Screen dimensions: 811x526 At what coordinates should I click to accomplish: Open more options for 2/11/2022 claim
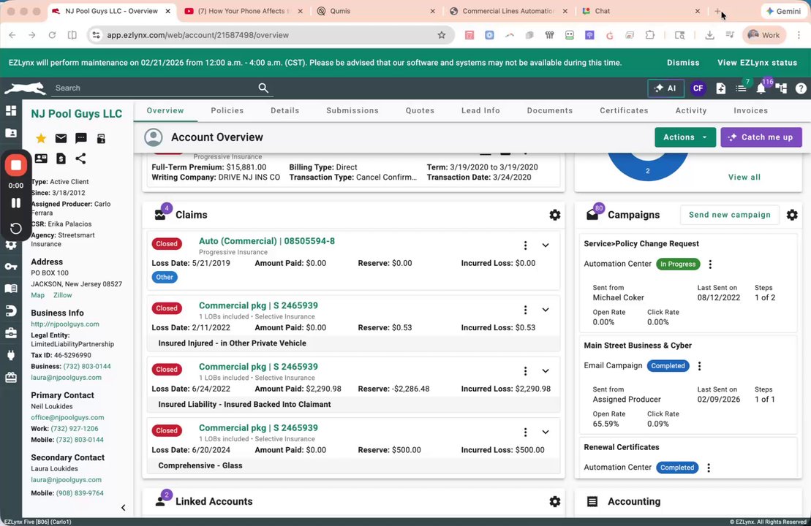tap(526, 310)
